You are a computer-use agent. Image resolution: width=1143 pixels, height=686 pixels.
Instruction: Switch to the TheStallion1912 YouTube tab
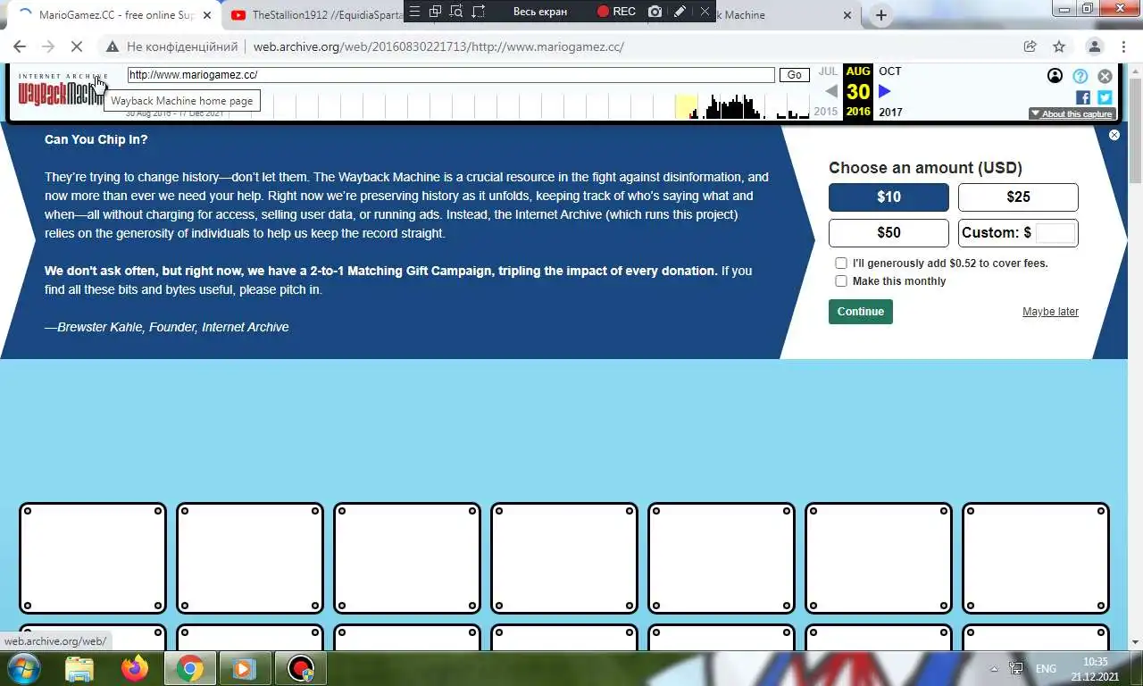pos(317,15)
